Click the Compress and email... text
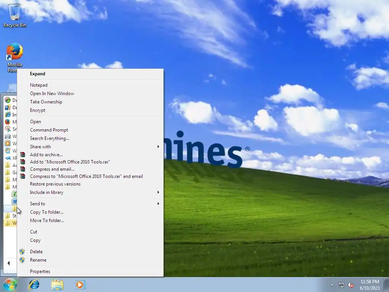This screenshot has width=389, height=292. 52,169
